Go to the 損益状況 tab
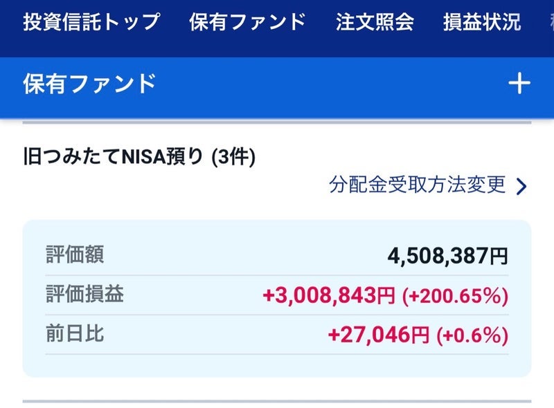The image size is (554, 408). pyautogui.click(x=482, y=22)
